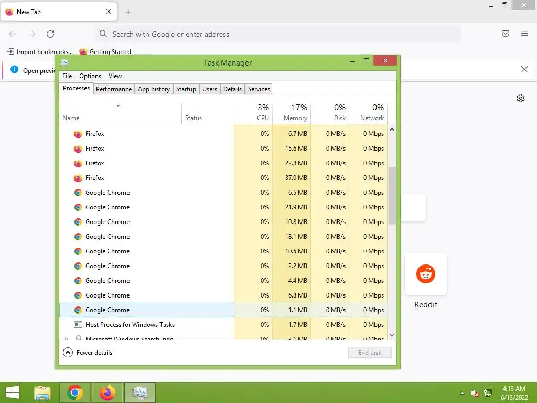Click the scrollbar down arrow
This screenshot has height=403, width=537.
coord(392,335)
